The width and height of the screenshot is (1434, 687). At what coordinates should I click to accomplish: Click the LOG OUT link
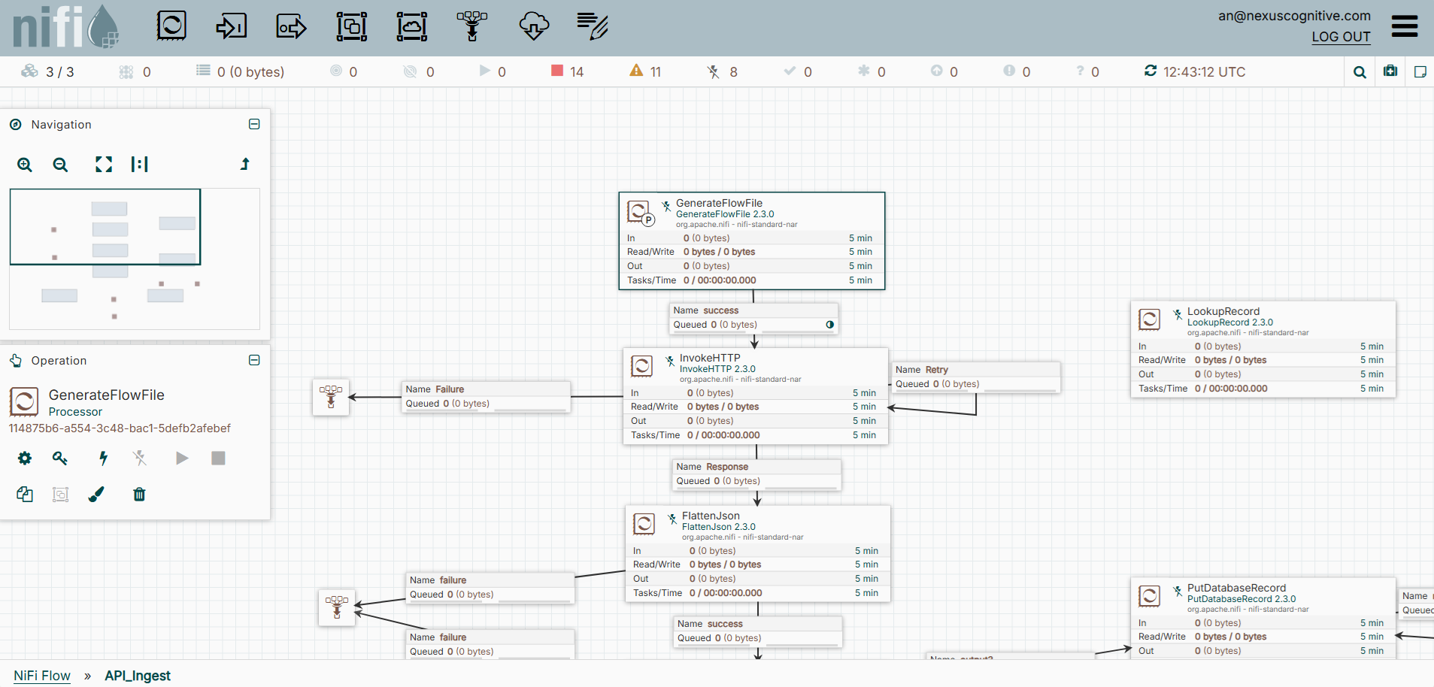click(x=1342, y=36)
